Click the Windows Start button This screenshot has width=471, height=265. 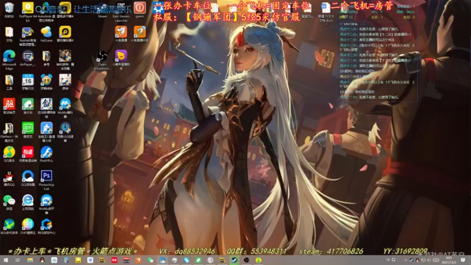[x=6, y=260]
